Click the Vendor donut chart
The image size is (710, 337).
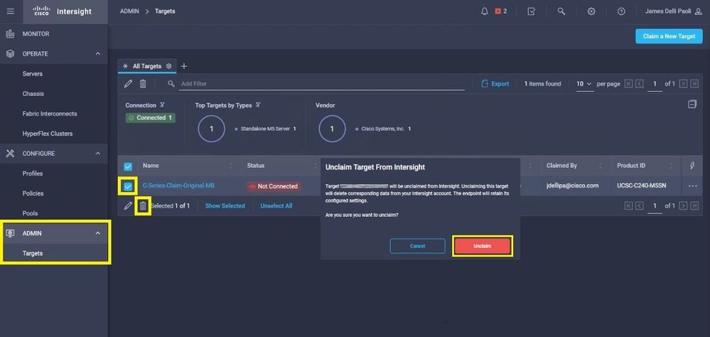(332, 129)
